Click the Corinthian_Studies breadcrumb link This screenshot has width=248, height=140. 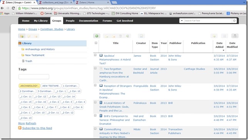click(52, 29)
